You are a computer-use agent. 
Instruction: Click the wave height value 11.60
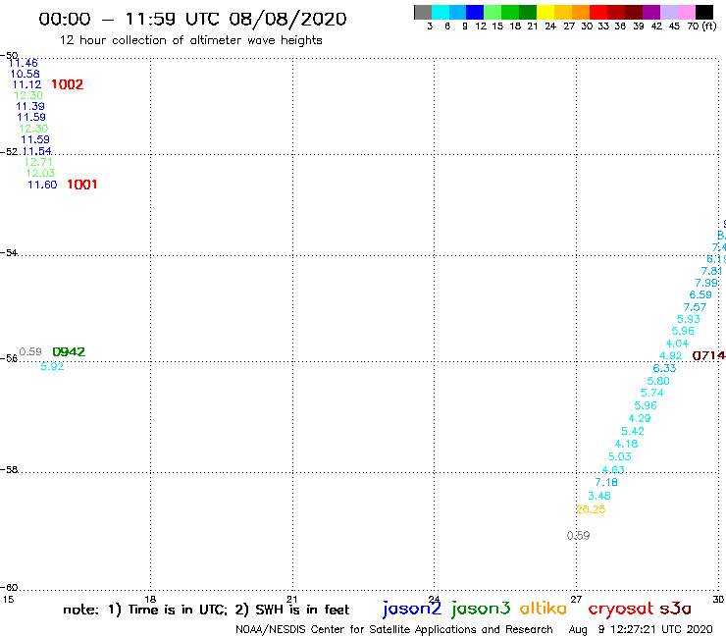click(x=42, y=185)
